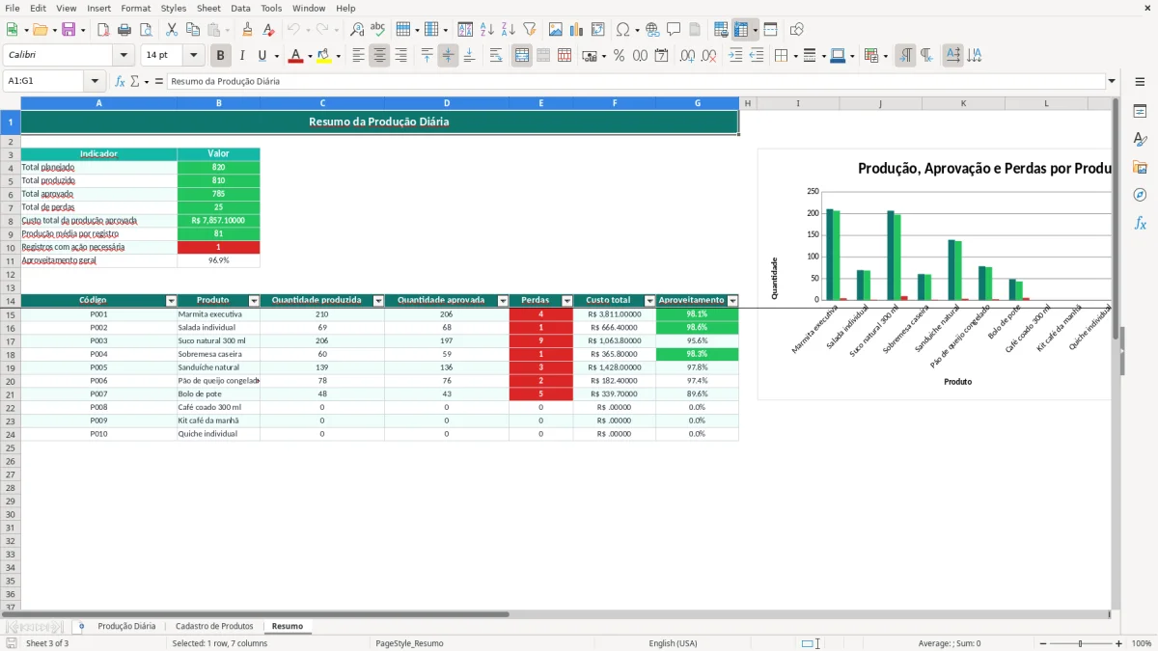Open the Data menu
The height and width of the screenshot is (651, 1158).
tap(240, 8)
